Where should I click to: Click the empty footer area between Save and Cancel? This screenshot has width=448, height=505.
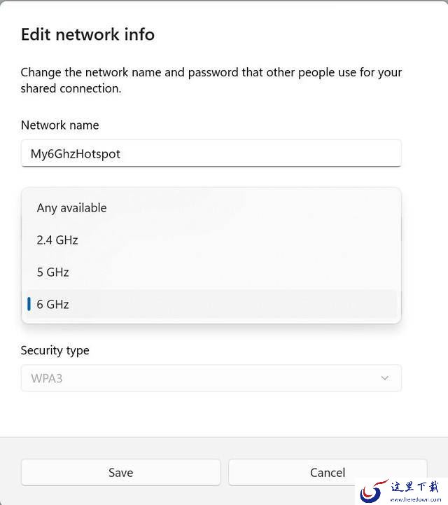225,473
